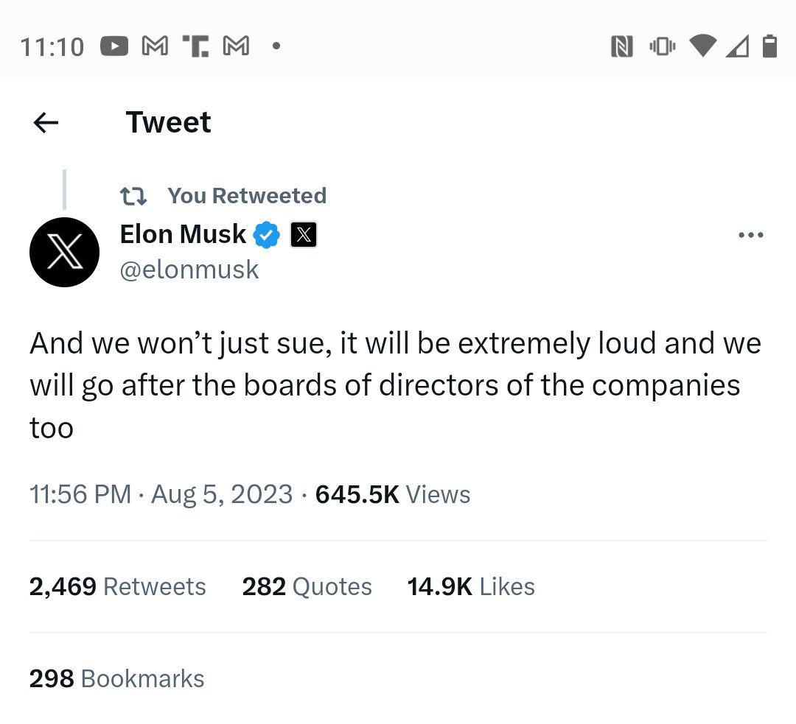Click the Tweet header title
The image size is (796, 724).
[x=168, y=122]
